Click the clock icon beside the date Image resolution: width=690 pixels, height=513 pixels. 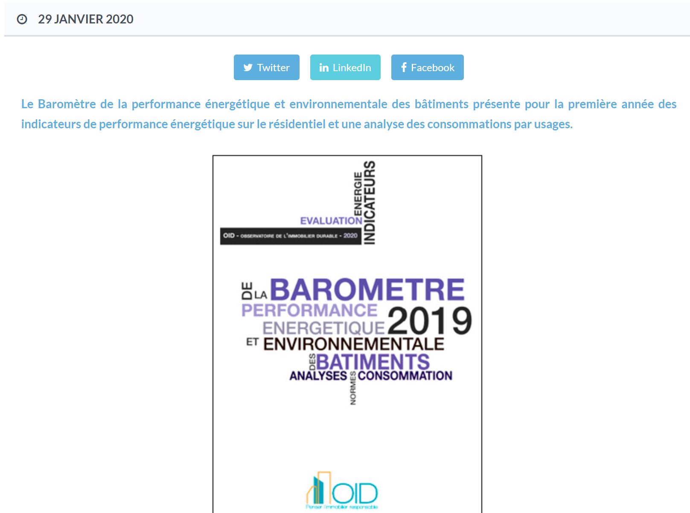click(x=22, y=19)
